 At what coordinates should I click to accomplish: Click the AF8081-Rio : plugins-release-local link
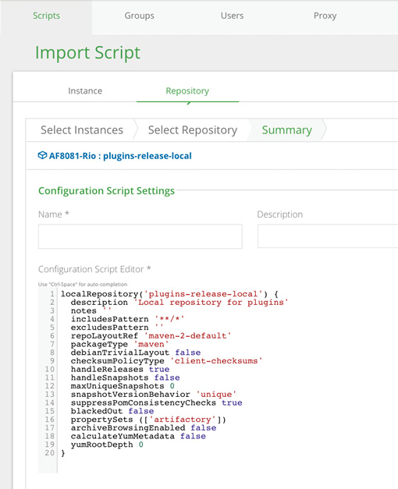120,156
